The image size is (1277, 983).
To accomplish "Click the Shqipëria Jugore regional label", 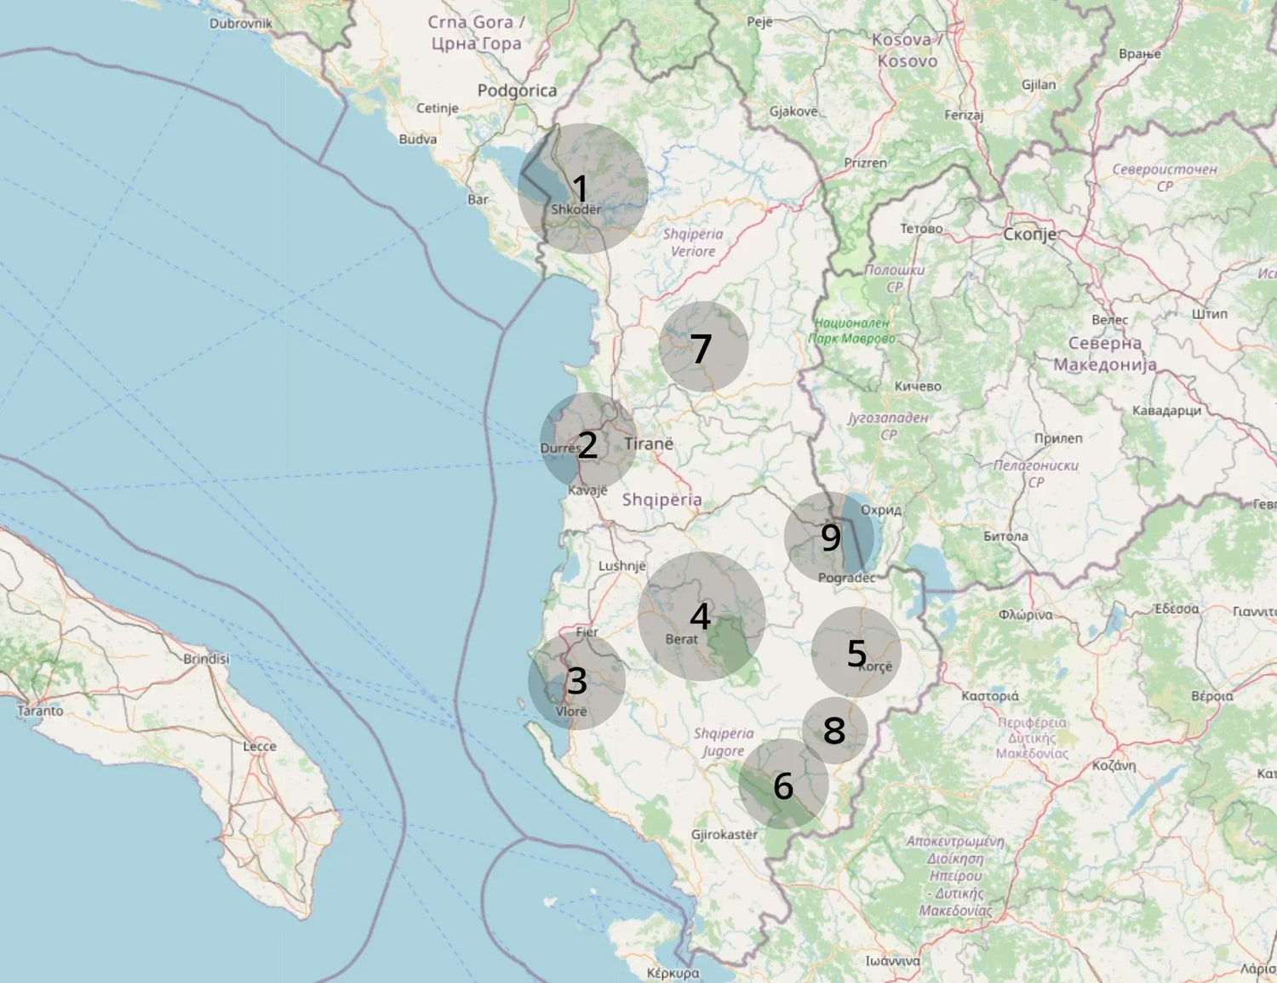I will [725, 740].
